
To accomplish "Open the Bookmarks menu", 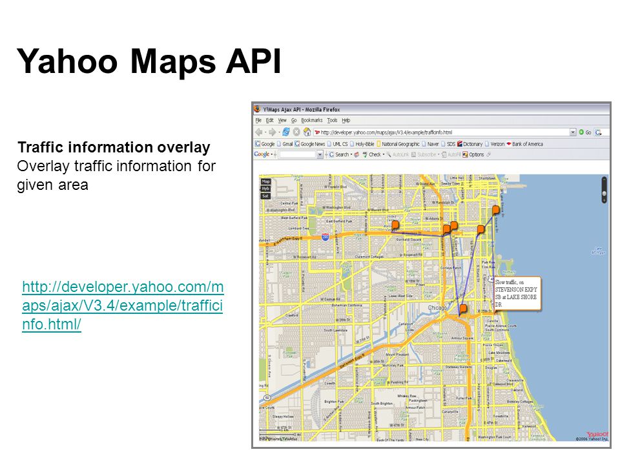I will click(x=311, y=120).
